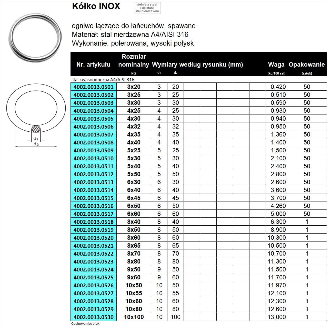Click the stainless steel Edelstahl badge
The height and width of the screenshot is (326, 331).
click(147, 8)
